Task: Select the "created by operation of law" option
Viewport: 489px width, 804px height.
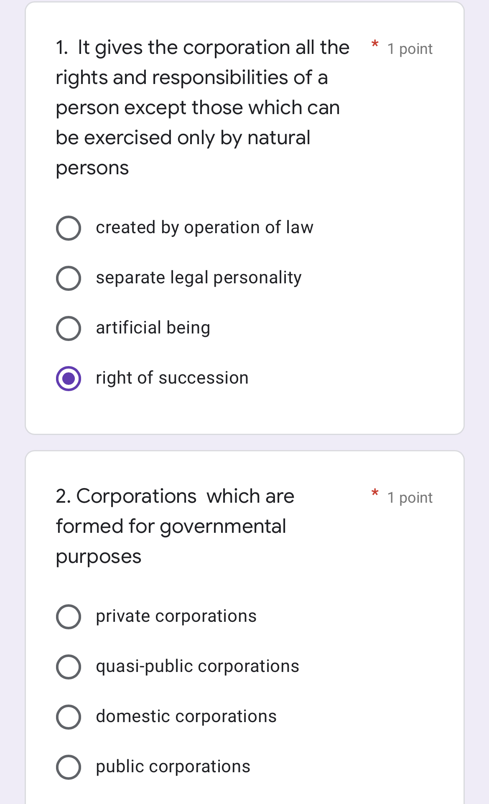Action: (x=68, y=228)
